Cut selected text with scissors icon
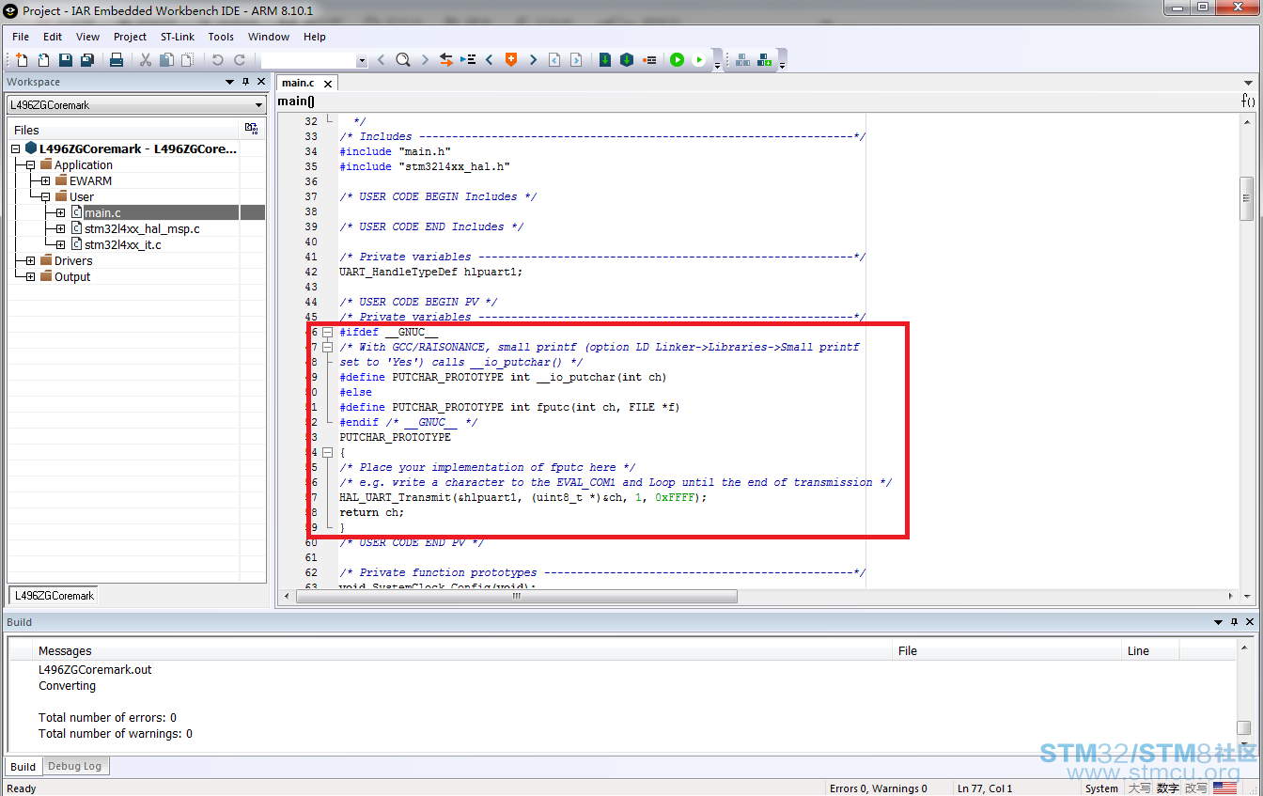The width and height of the screenshot is (1263, 796). 146,60
